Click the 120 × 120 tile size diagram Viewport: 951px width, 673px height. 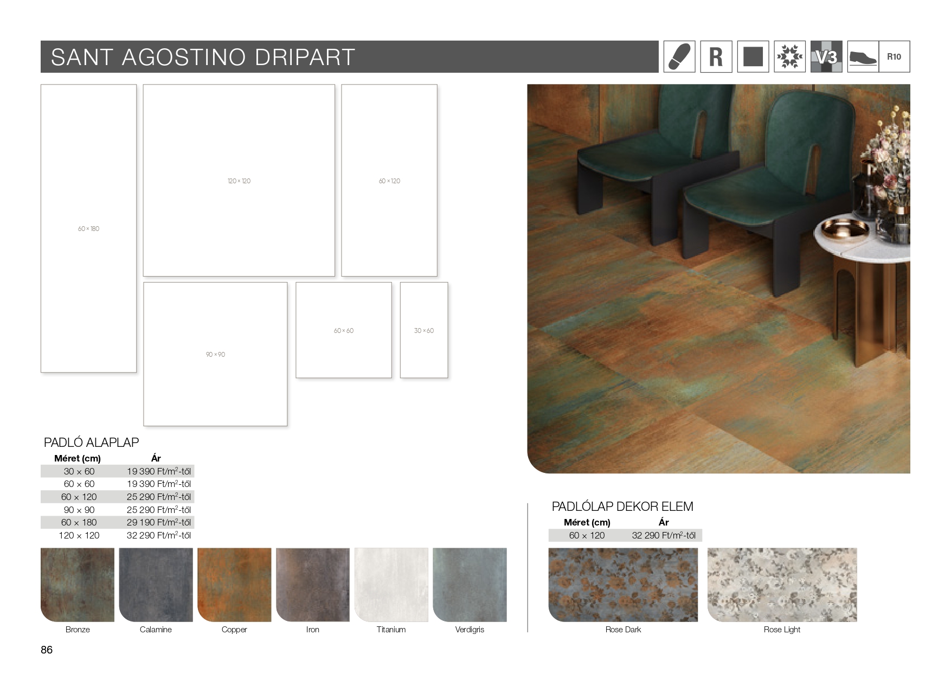point(239,181)
